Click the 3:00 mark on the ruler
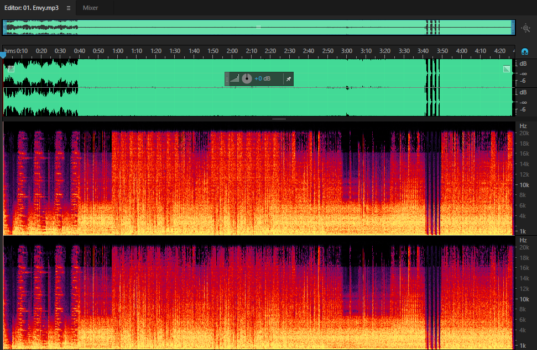This screenshot has height=350, width=537. pyautogui.click(x=347, y=51)
